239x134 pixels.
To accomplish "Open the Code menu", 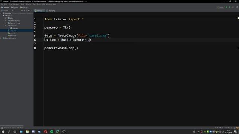I will [x=22, y=4].
